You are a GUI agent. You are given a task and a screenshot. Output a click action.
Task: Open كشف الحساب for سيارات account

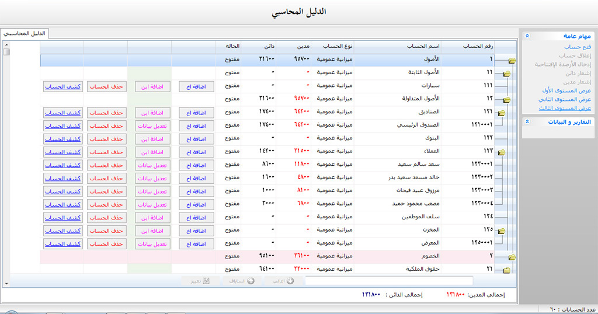62,86
